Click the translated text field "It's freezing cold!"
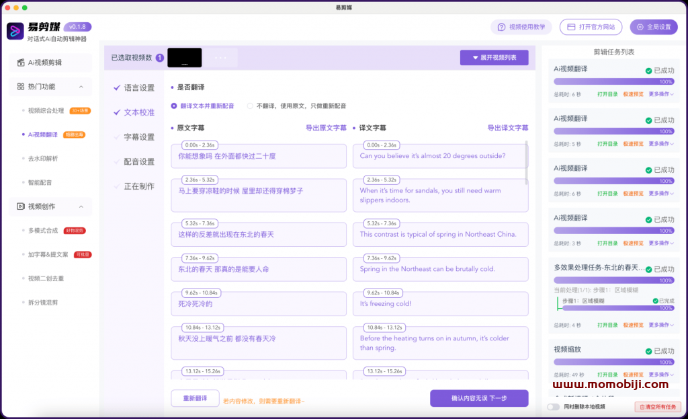Viewport: 688px width, 419px height. coord(440,304)
